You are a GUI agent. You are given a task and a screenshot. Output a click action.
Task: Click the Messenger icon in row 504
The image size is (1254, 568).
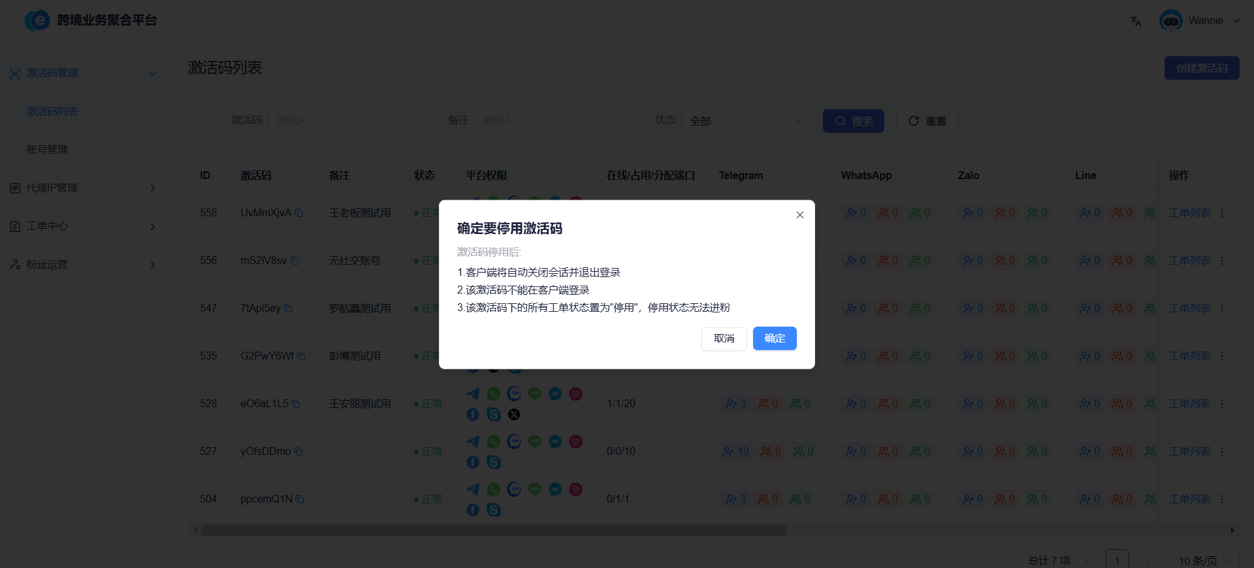pos(555,490)
